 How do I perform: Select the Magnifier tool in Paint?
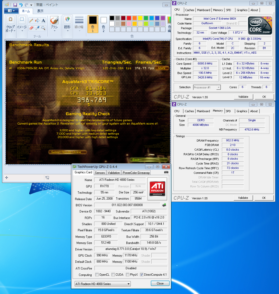pyautogui.click(x=43, y=28)
